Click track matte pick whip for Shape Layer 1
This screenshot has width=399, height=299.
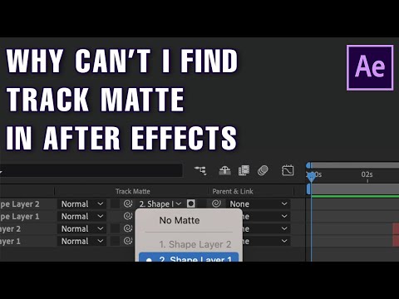tap(128, 216)
